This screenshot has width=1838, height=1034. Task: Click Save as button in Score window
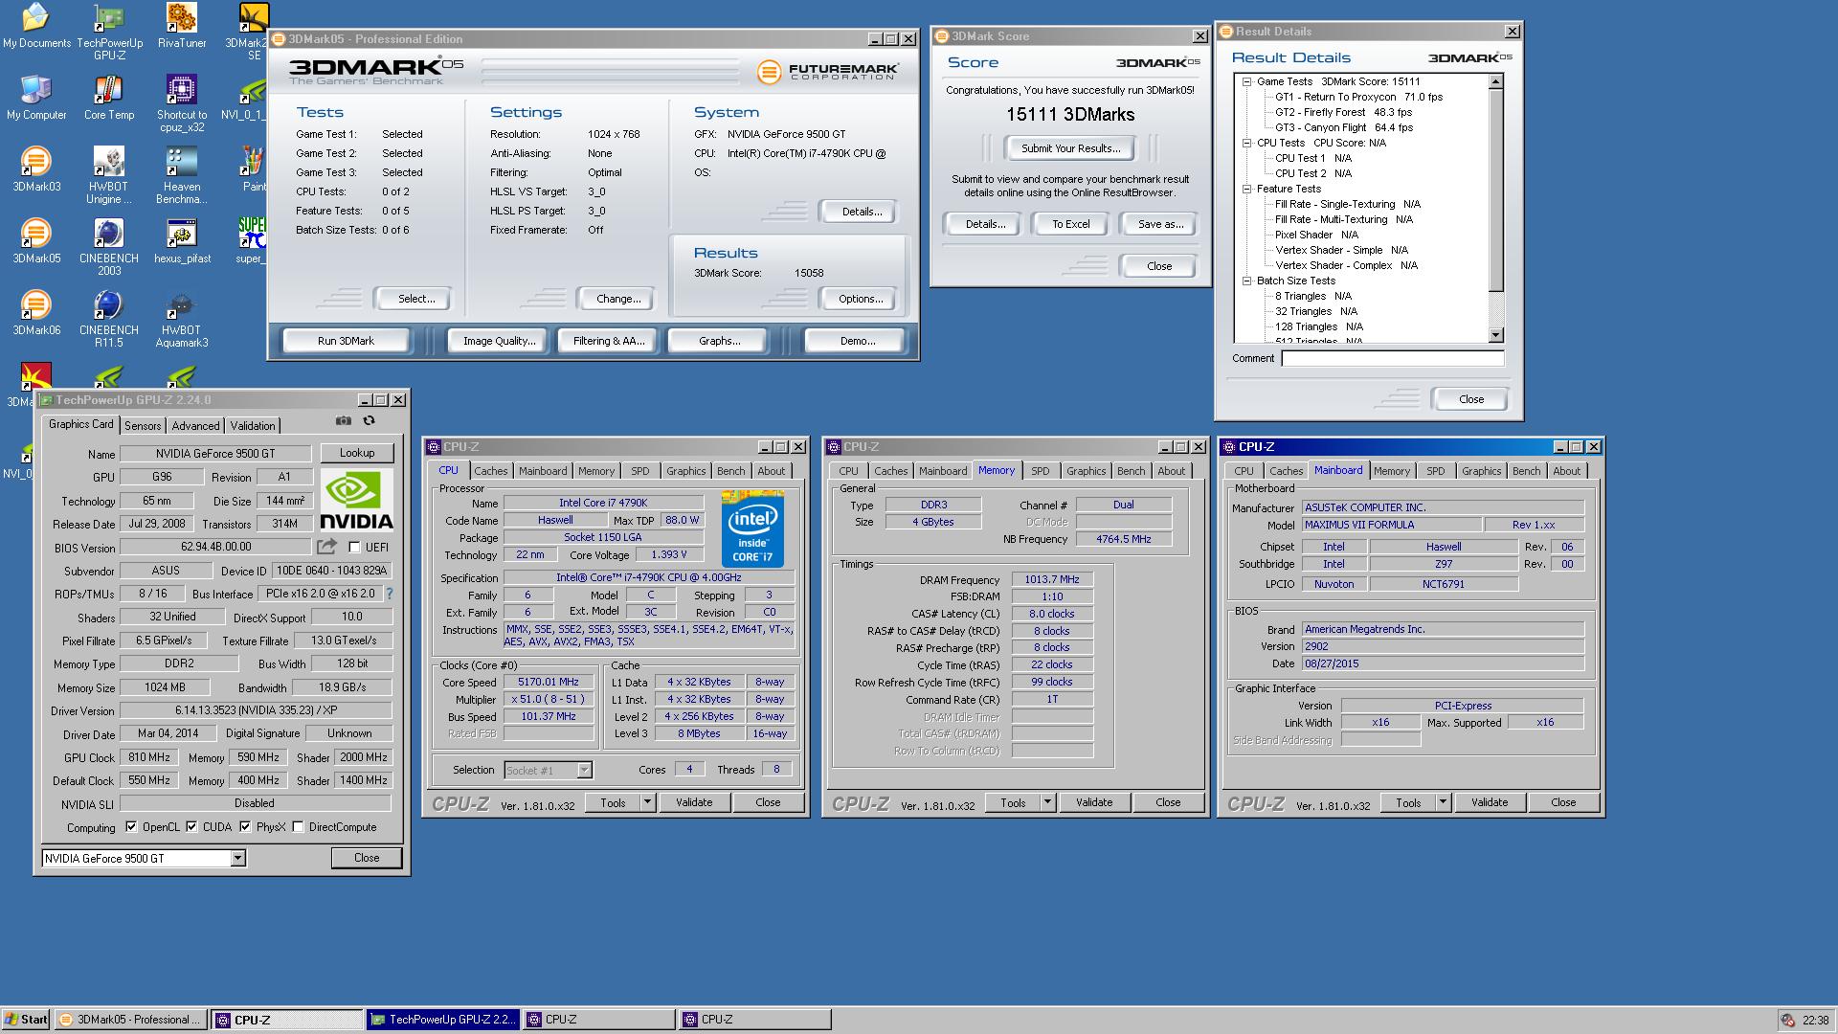pos(1160,224)
